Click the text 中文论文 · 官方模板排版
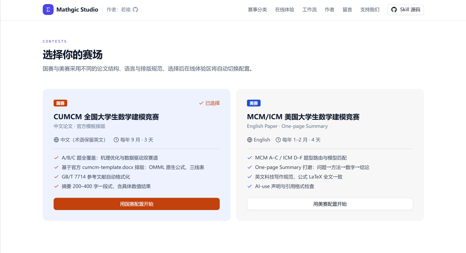Image resolution: width=466 pixels, height=253 pixels. [79, 126]
